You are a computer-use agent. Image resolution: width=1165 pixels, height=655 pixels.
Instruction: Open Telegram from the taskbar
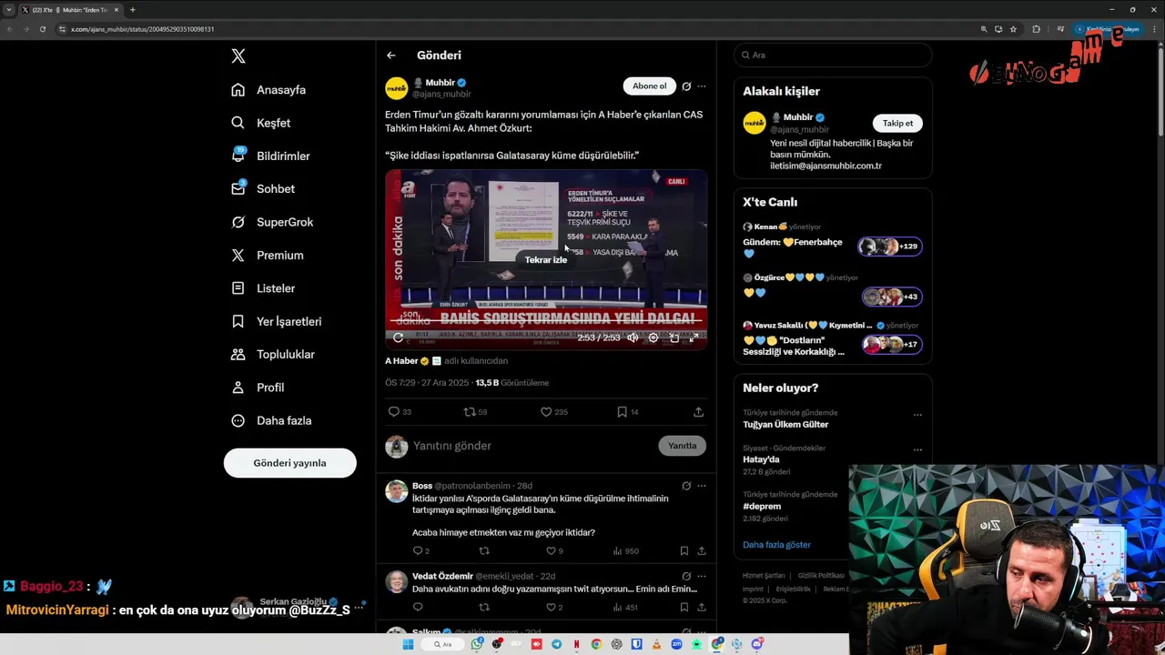click(x=556, y=644)
